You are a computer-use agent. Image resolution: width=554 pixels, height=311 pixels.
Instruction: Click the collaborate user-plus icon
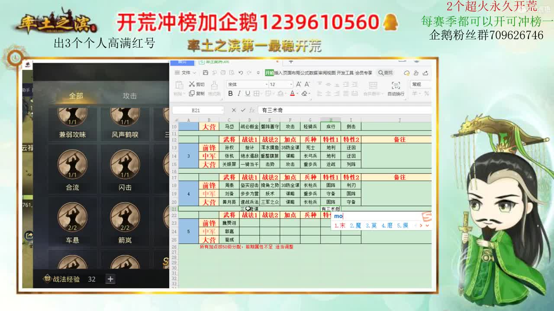[x=416, y=73]
